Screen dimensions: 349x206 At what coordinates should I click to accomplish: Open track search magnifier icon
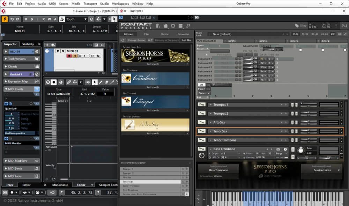click(x=102, y=45)
